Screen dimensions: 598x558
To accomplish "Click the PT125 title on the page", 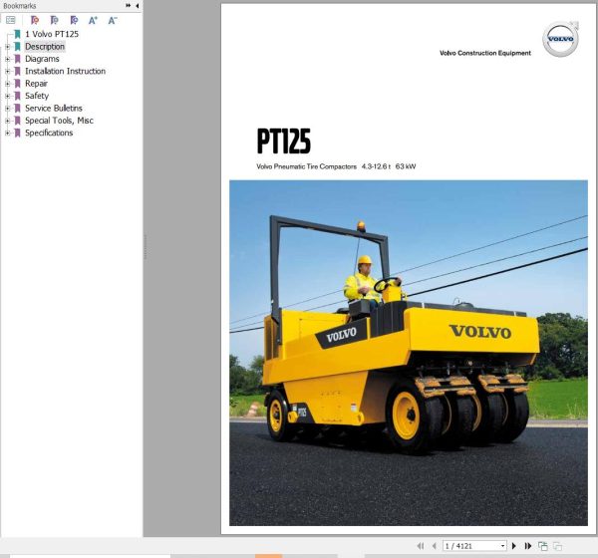I will 284,140.
